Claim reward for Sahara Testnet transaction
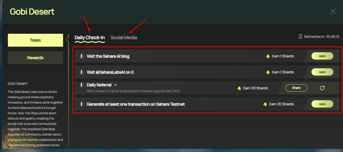The image size is (343, 152). [x=322, y=104]
